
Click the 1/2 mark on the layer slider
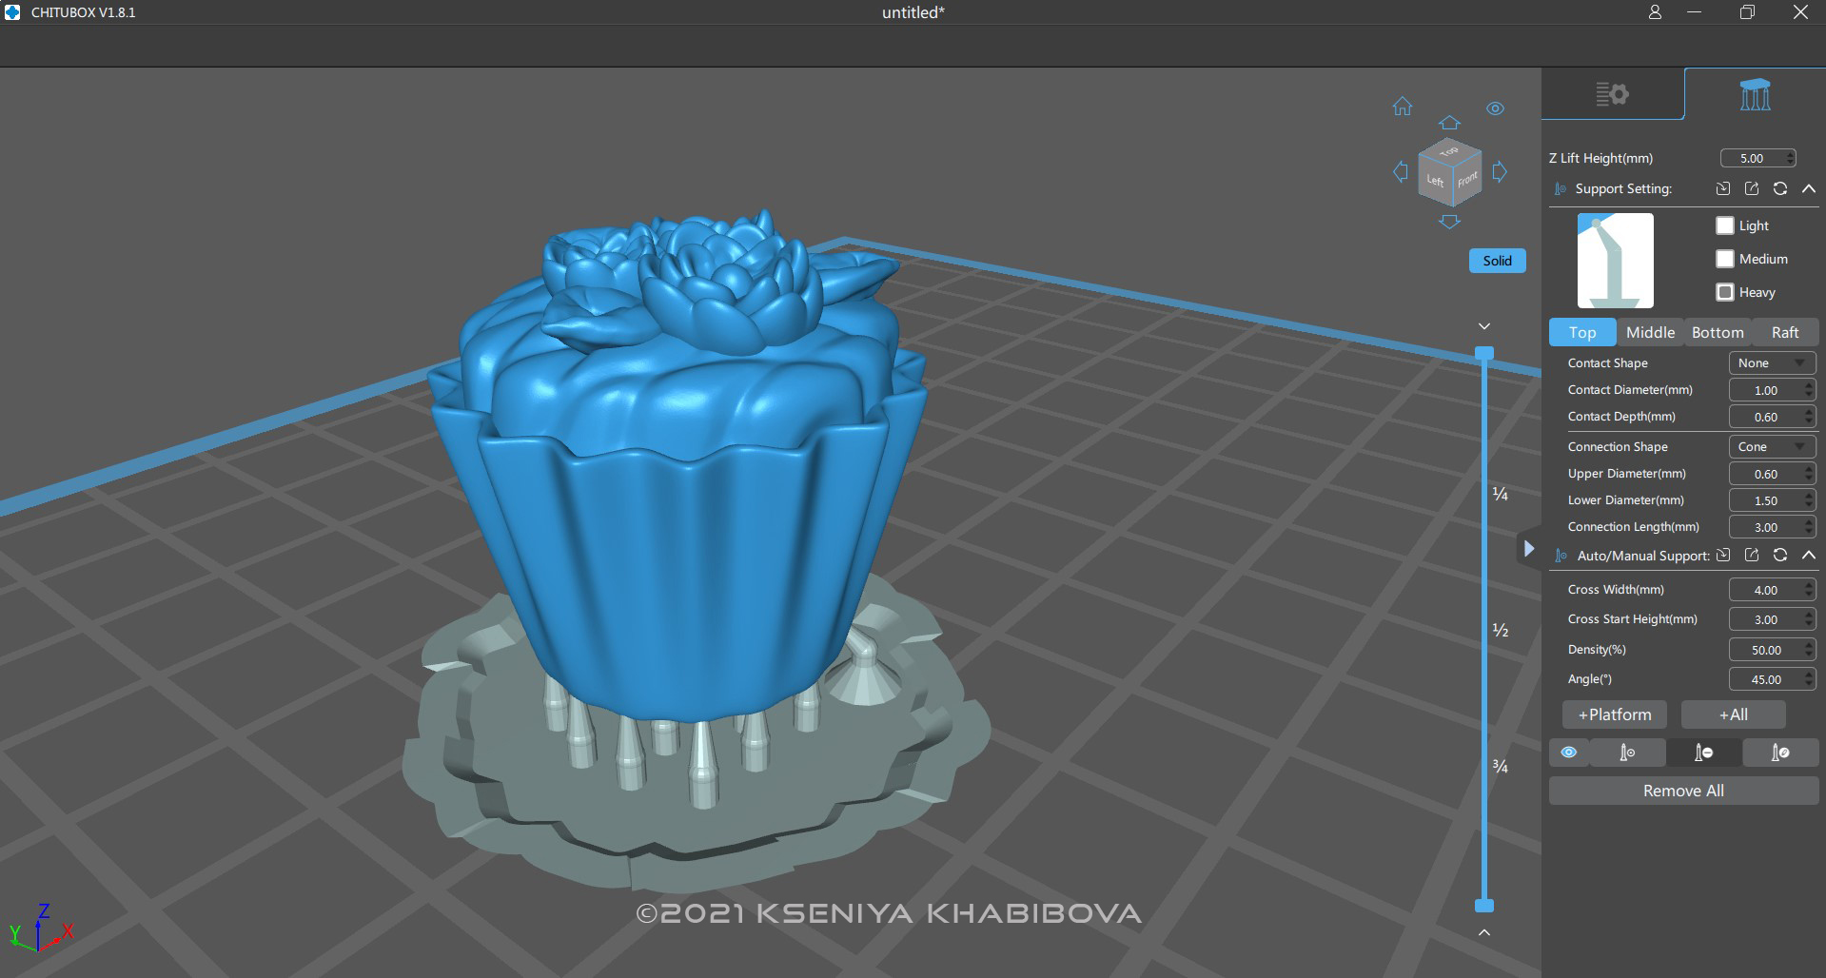point(1501,630)
